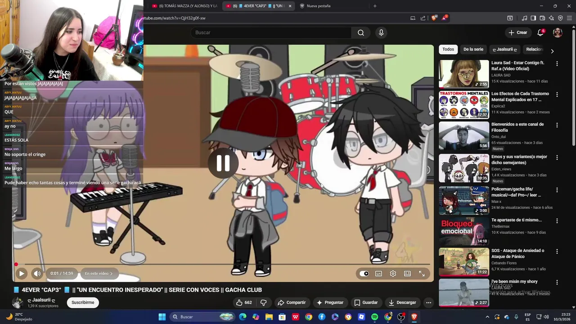Open the options menu for the 'Policeman/gacha life' video

point(557,190)
